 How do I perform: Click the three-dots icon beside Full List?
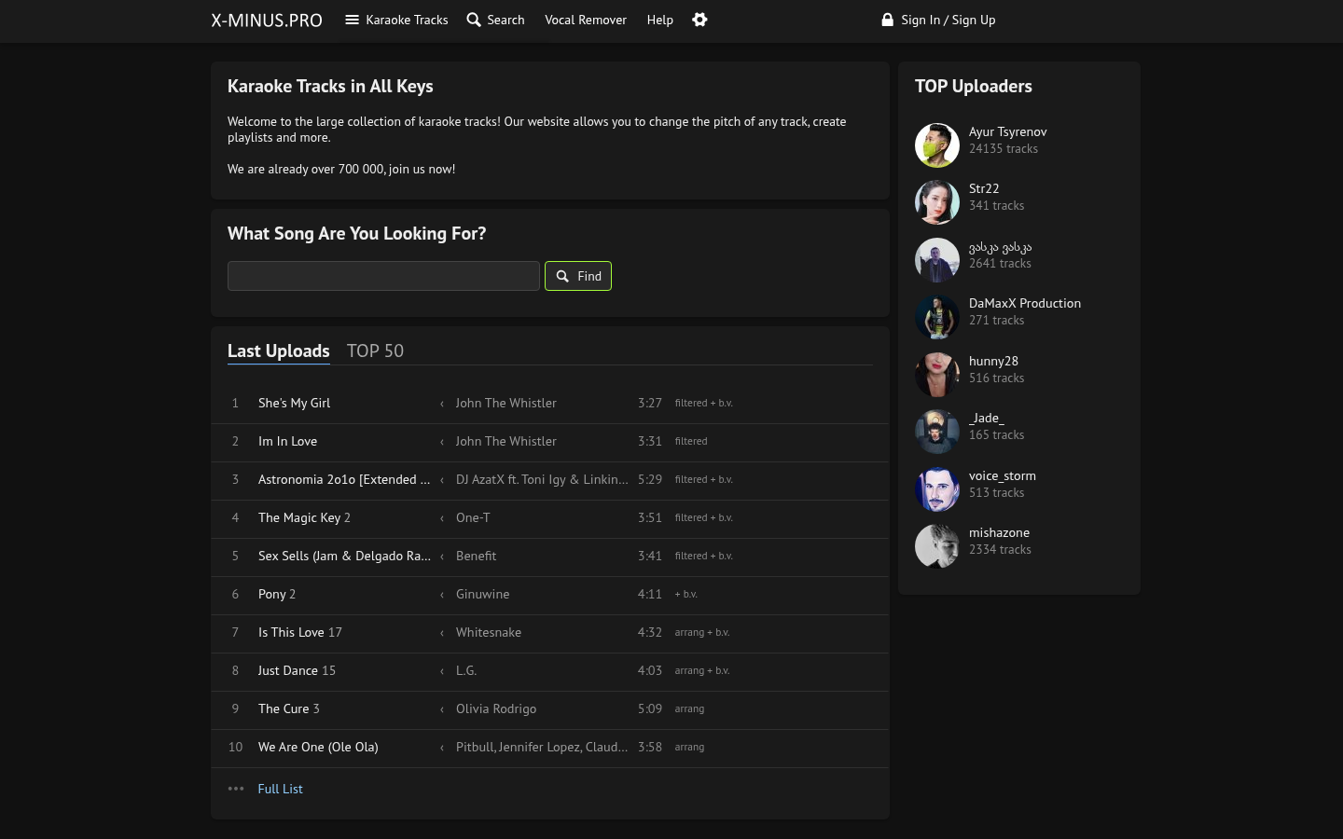tap(236, 789)
